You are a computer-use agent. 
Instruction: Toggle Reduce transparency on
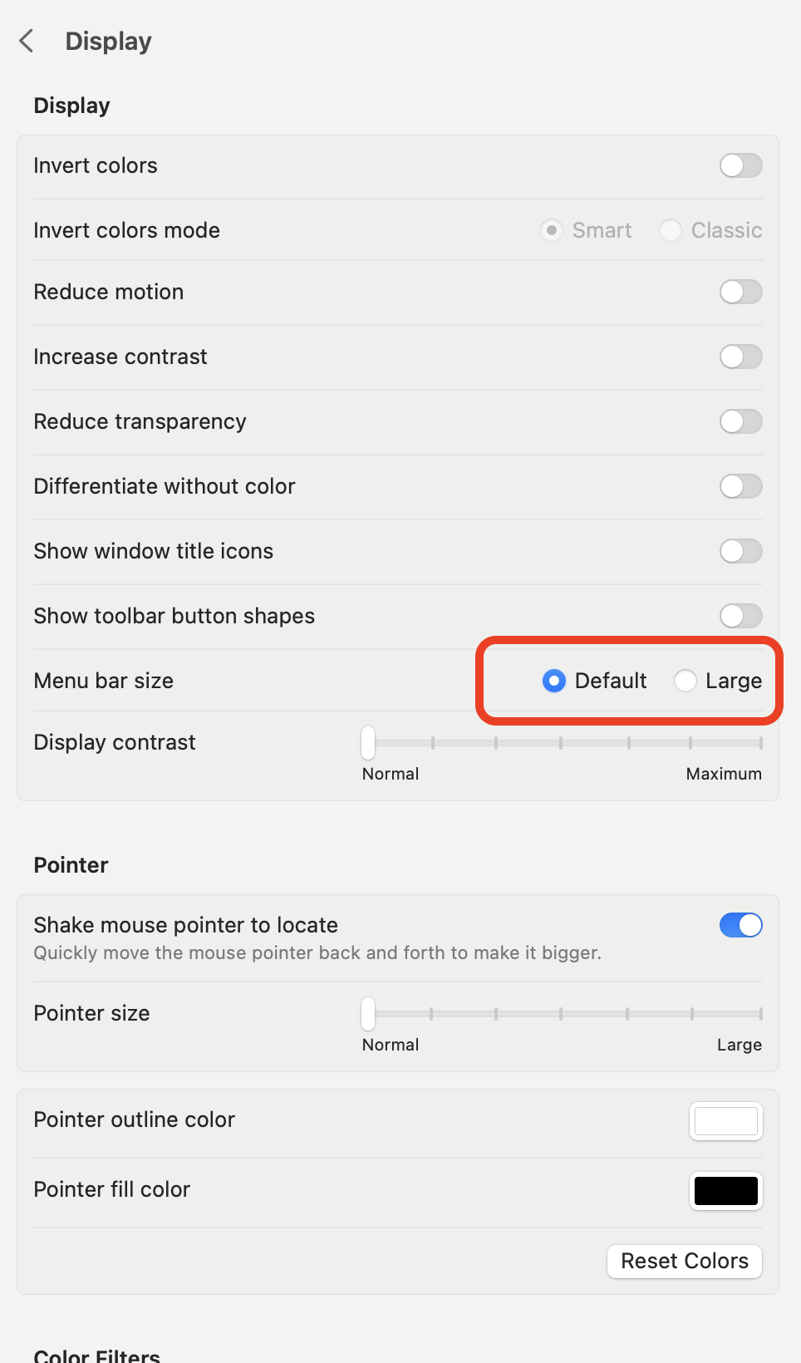tap(740, 421)
